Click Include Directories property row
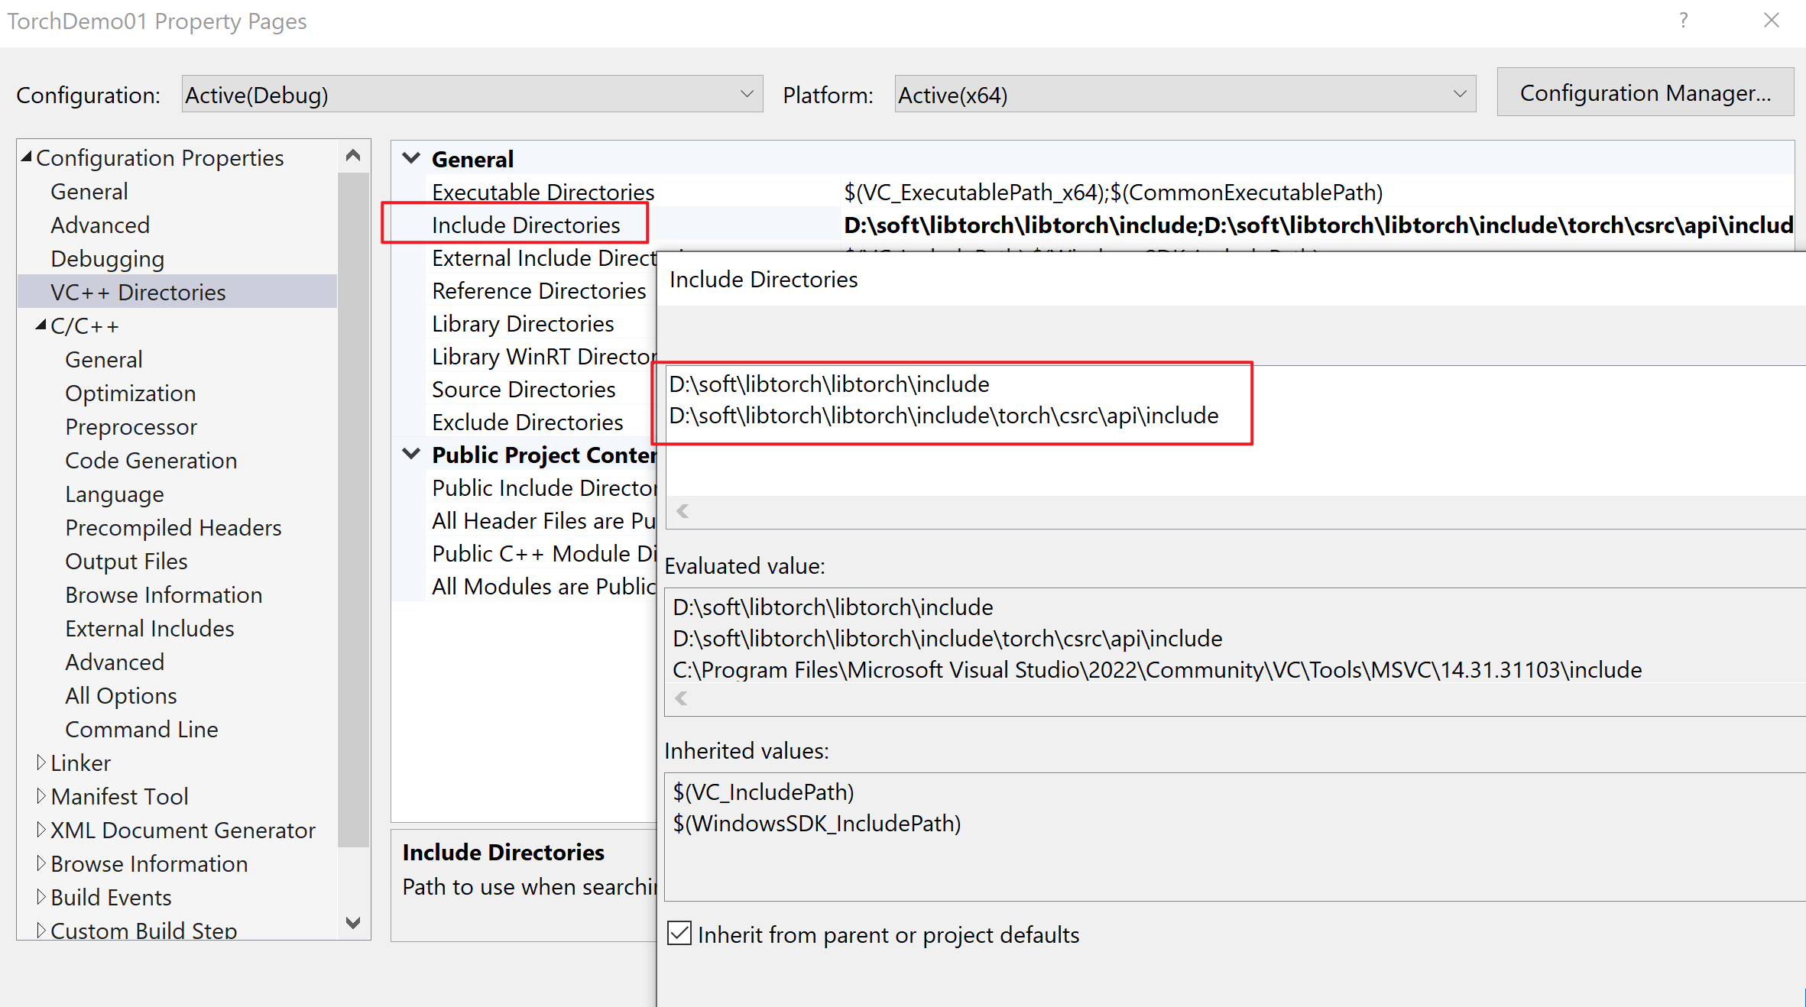 (x=526, y=225)
